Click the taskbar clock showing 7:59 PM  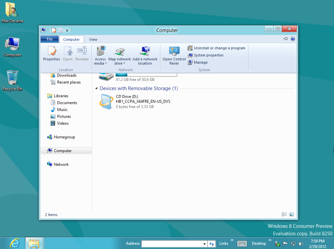pyautogui.click(x=317, y=244)
